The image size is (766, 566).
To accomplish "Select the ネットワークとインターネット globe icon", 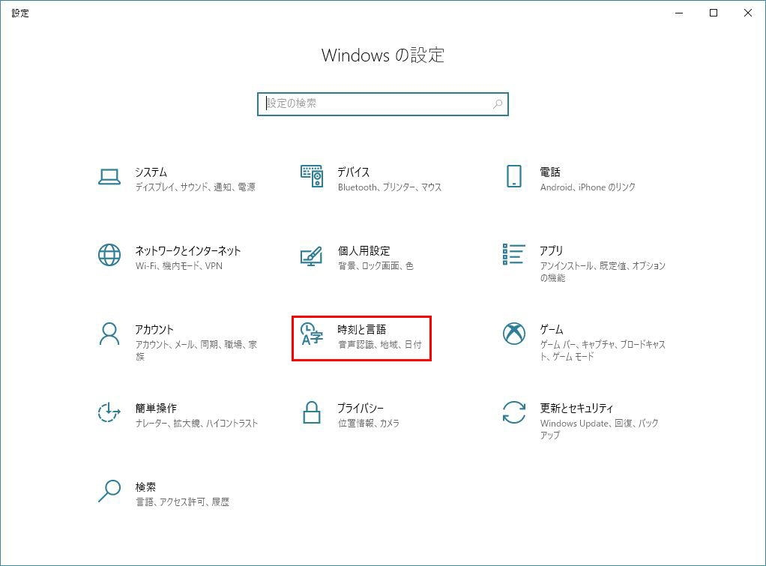I will (109, 255).
